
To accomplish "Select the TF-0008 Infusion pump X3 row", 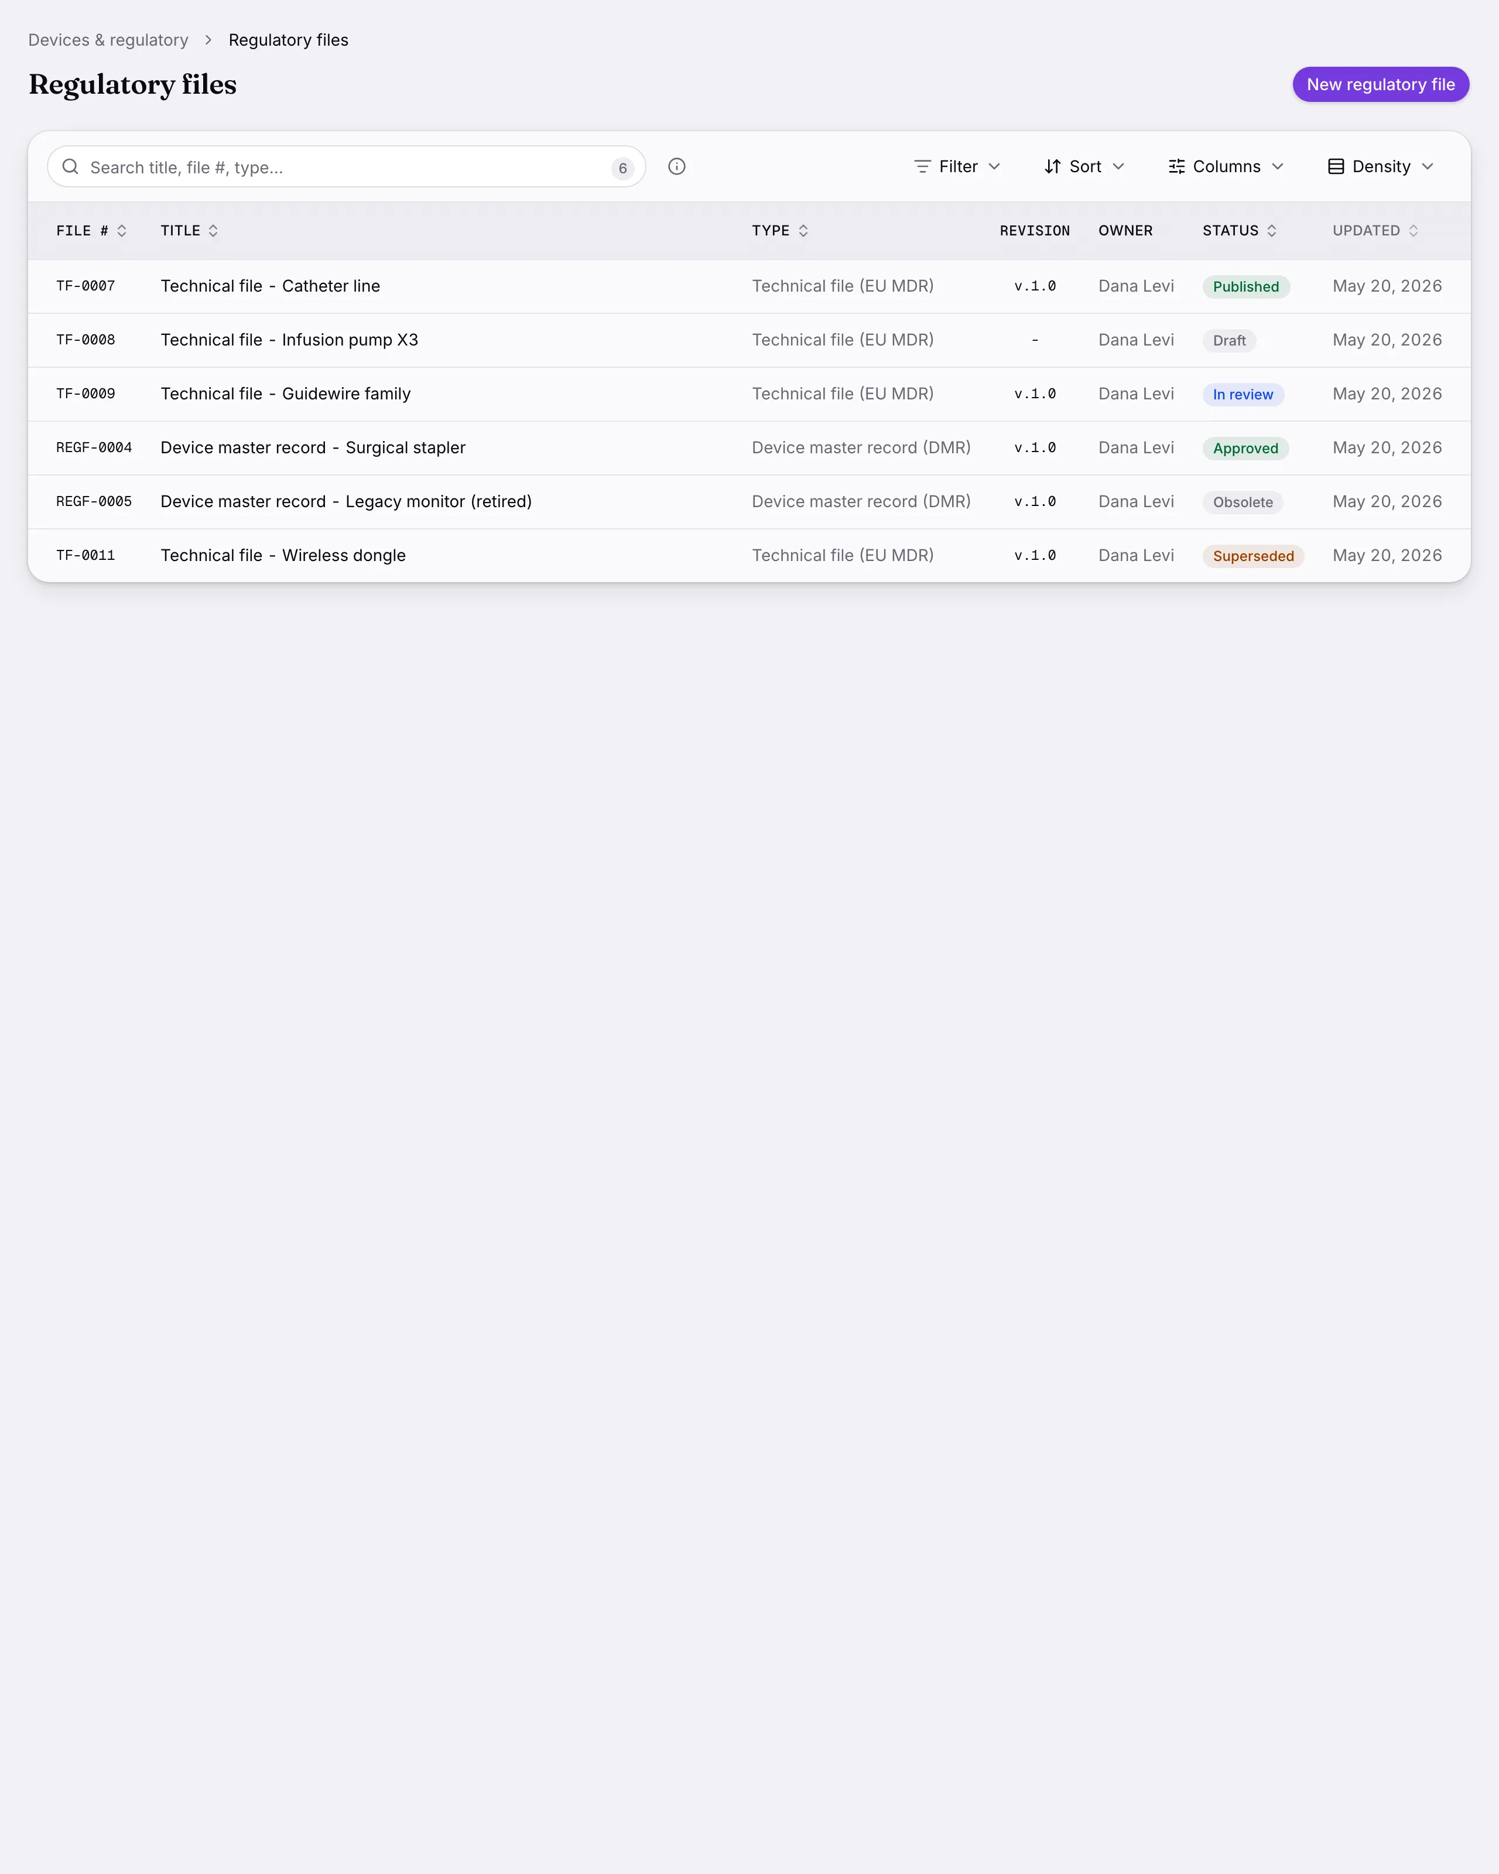I will [x=749, y=340].
